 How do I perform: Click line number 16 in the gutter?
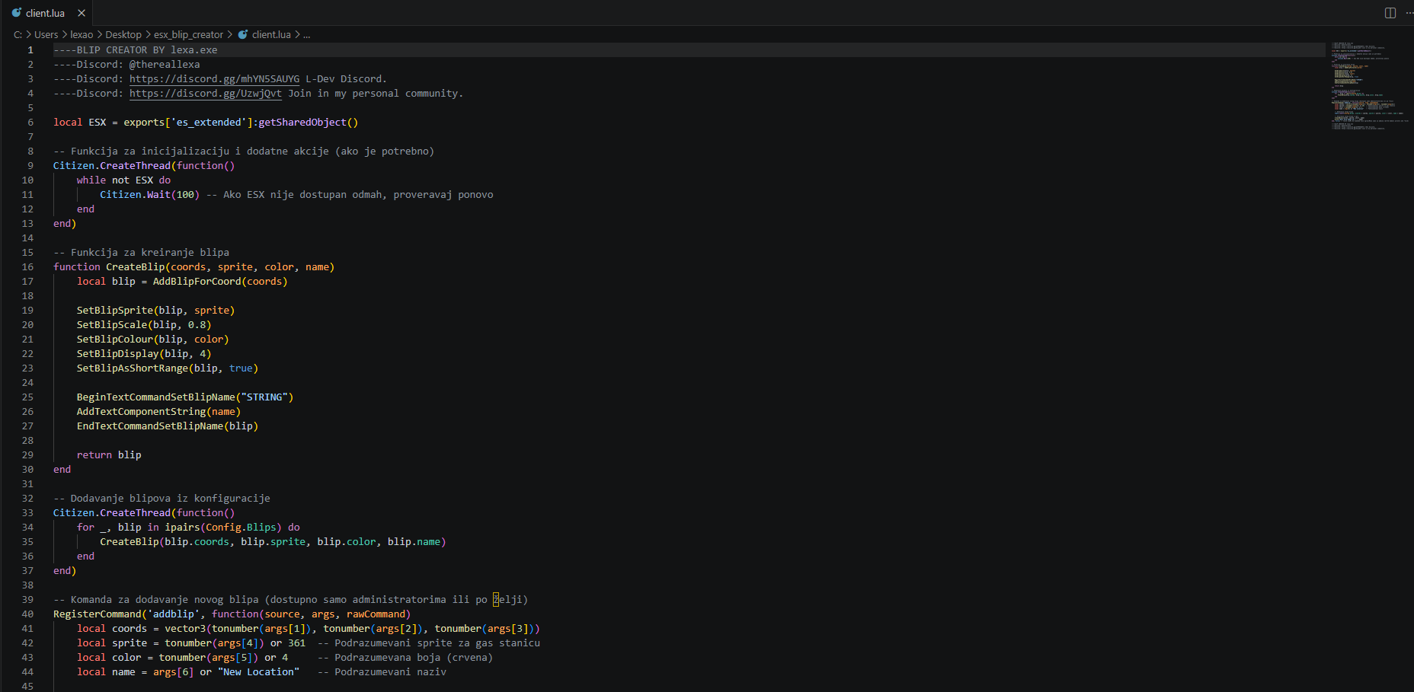[27, 267]
